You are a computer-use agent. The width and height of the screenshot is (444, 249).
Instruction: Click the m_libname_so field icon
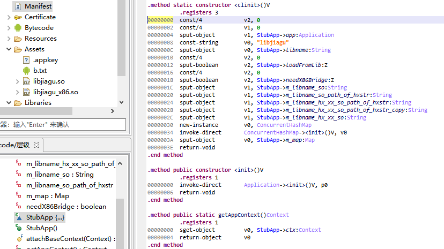point(18,173)
